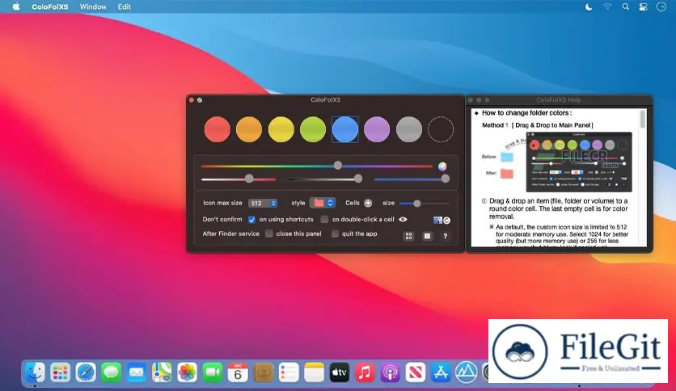The width and height of the screenshot is (676, 391).
Task: Open the Apple menu
Action: pyautogui.click(x=16, y=6)
